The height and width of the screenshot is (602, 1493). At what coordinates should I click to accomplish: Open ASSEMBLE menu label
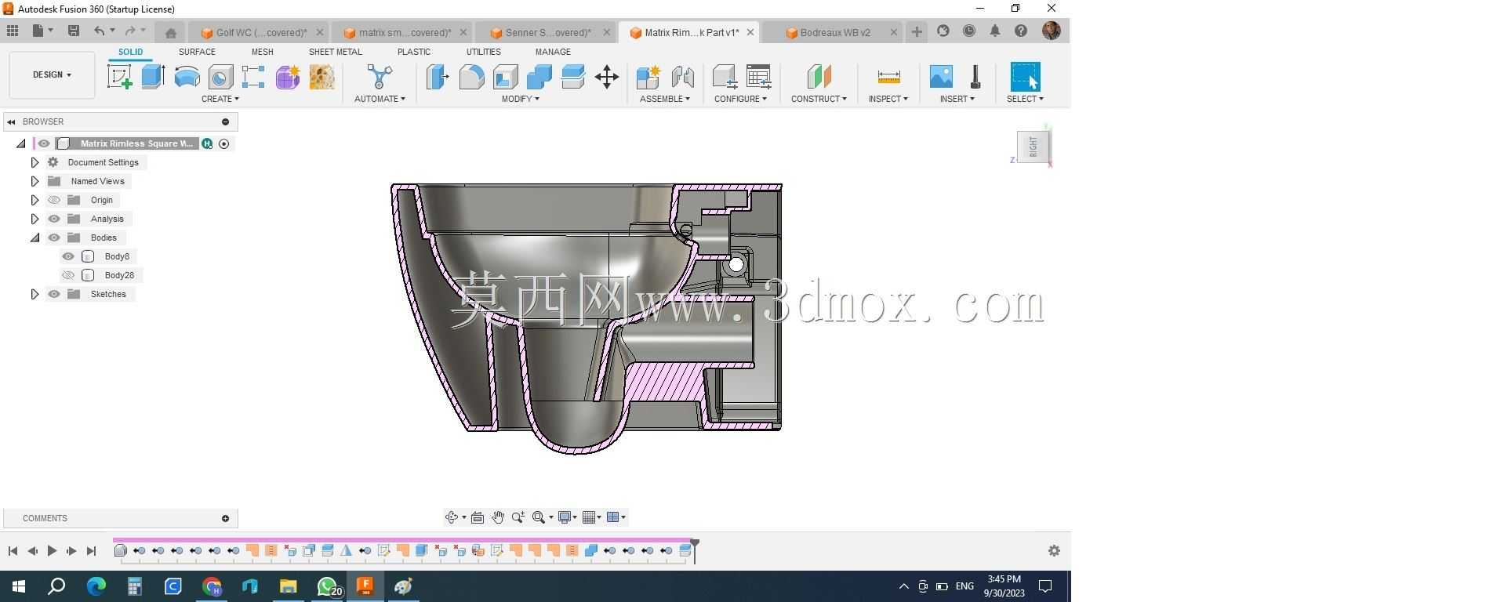[x=665, y=99]
